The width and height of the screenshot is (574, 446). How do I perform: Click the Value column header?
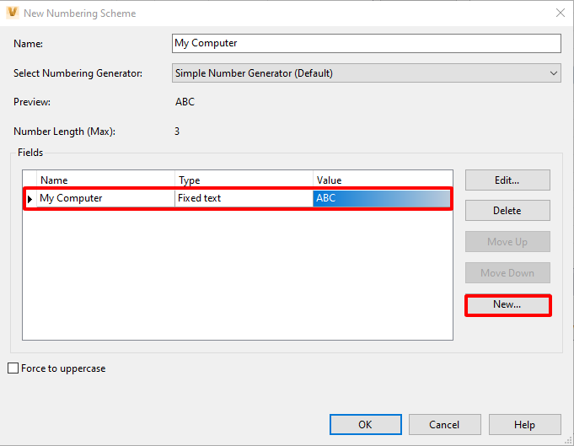coord(383,180)
